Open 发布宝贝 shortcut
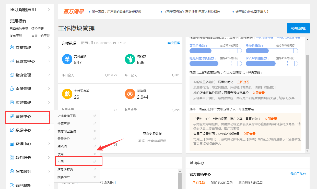This screenshot has height=189, width=317. coord(16,36)
